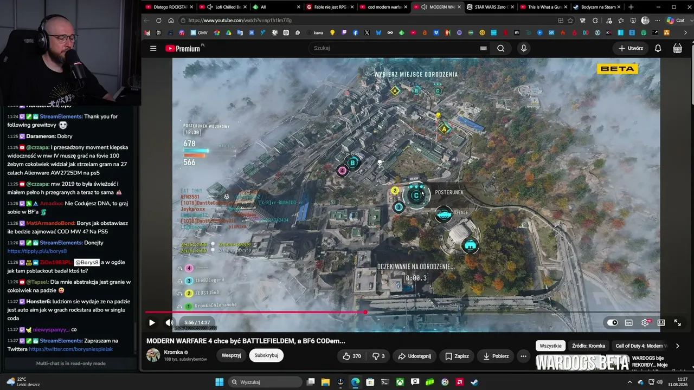Add page to favorites star
Image resolution: width=694 pixels, height=390 pixels.
(x=570, y=21)
